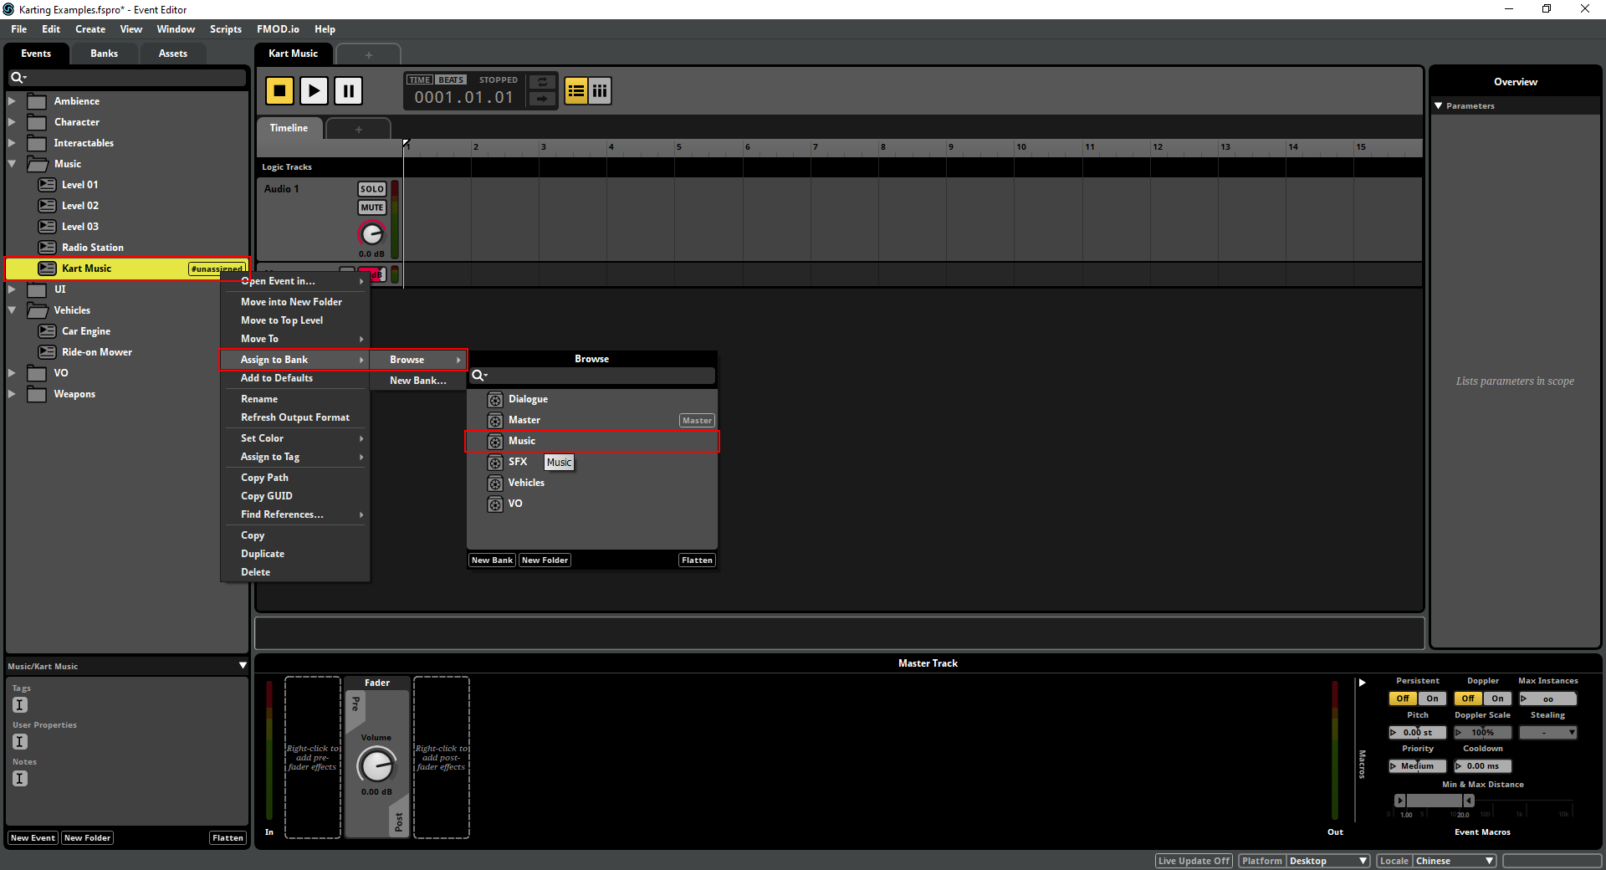
Task: Pause playback in the transport bar
Action: pyautogui.click(x=348, y=90)
